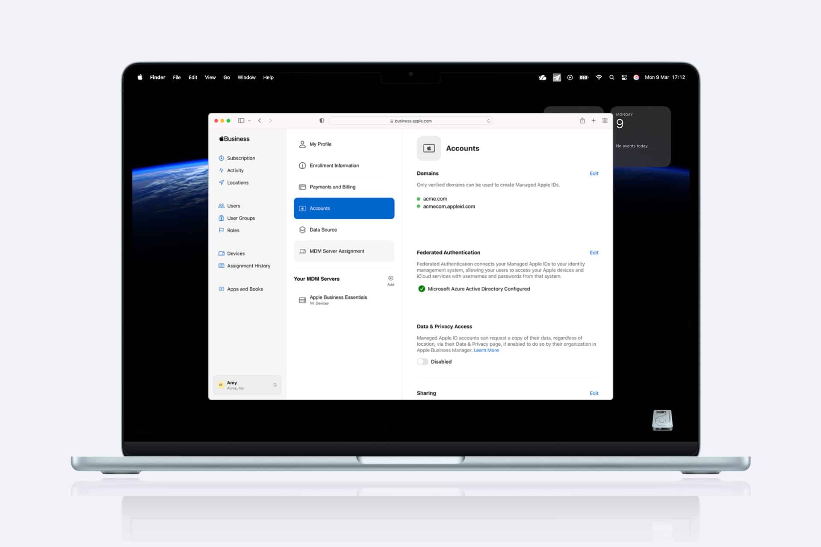
Task: Open the Help menu
Action: click(268, 77)
